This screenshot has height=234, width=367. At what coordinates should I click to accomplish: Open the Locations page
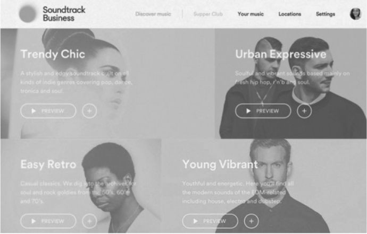pyautogui.click(x=289, y=14)
